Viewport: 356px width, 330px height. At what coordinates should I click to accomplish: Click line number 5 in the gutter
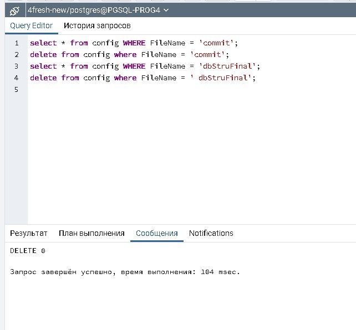click(x=17, y=90)
